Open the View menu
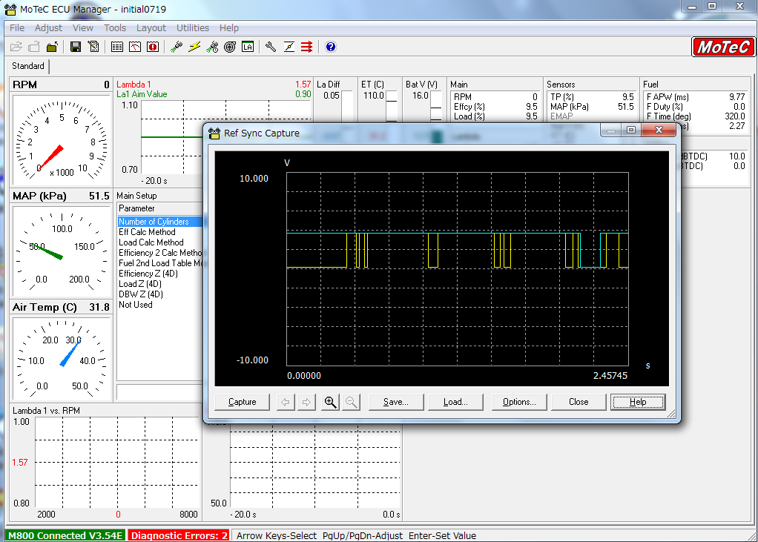This screenshot has height=542, width=758. (82, 28)
